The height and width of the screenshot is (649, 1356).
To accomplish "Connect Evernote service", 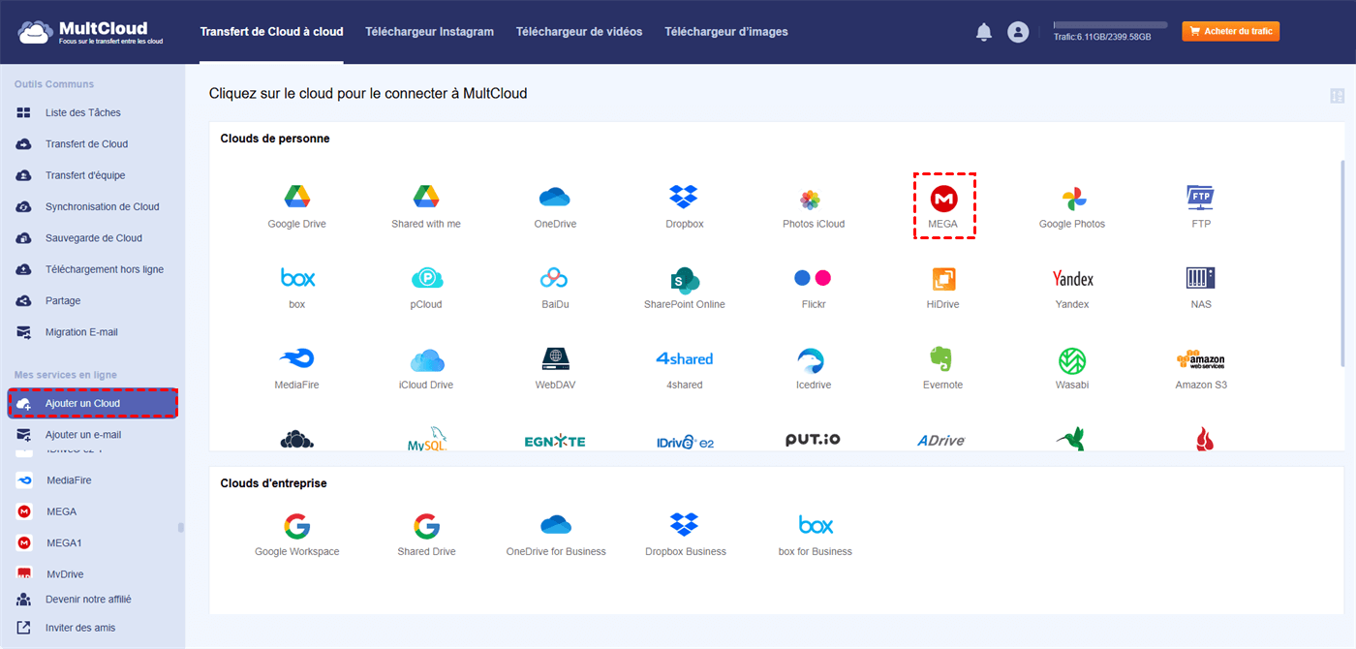I will (943, 368).
